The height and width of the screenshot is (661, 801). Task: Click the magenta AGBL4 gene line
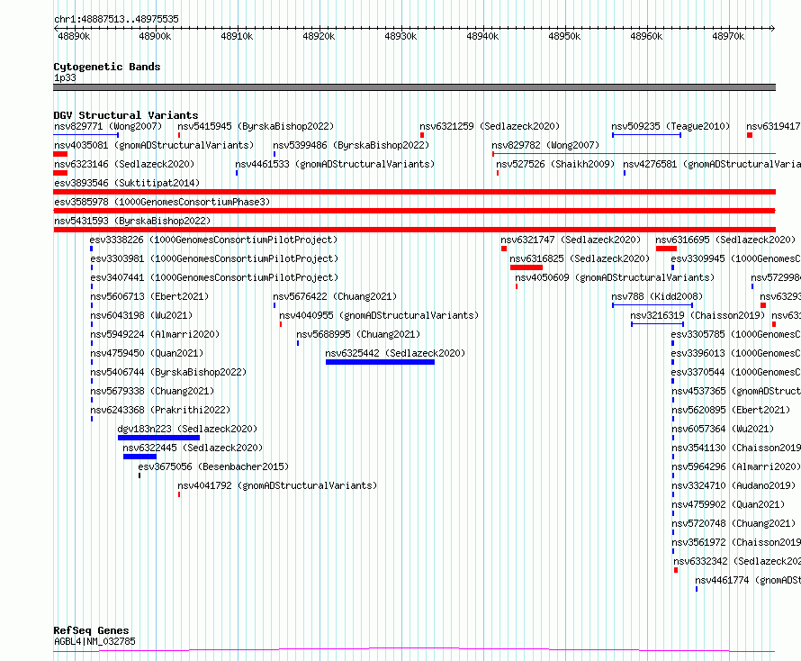pyautogui.click(x=414, y=650)
